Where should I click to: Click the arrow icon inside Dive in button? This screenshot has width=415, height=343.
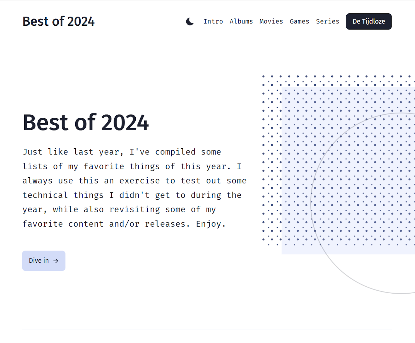57,261
